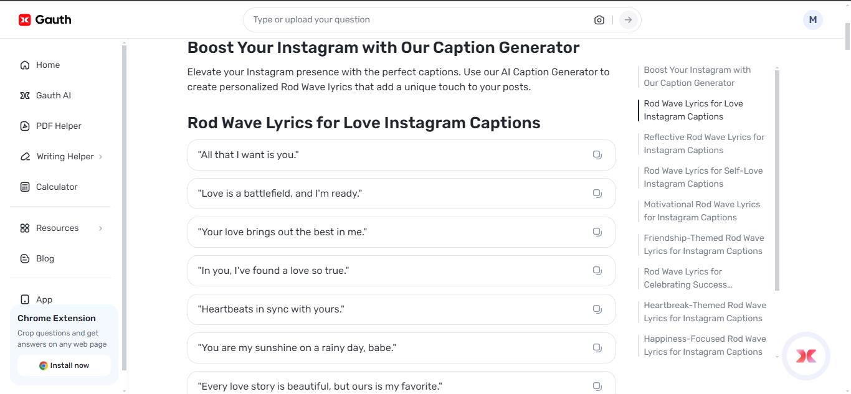Copy the "Heartbeats in sync with yours" caption
851x394 pixels.
pyautogui.click(x=597, y=309)
